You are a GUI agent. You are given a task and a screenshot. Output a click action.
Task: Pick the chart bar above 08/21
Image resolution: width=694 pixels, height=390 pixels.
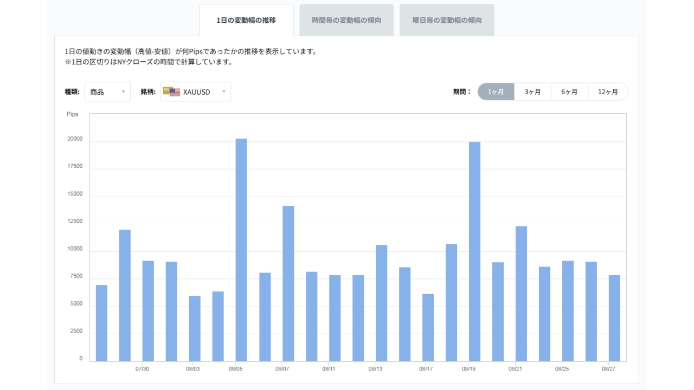click(521, 294)
